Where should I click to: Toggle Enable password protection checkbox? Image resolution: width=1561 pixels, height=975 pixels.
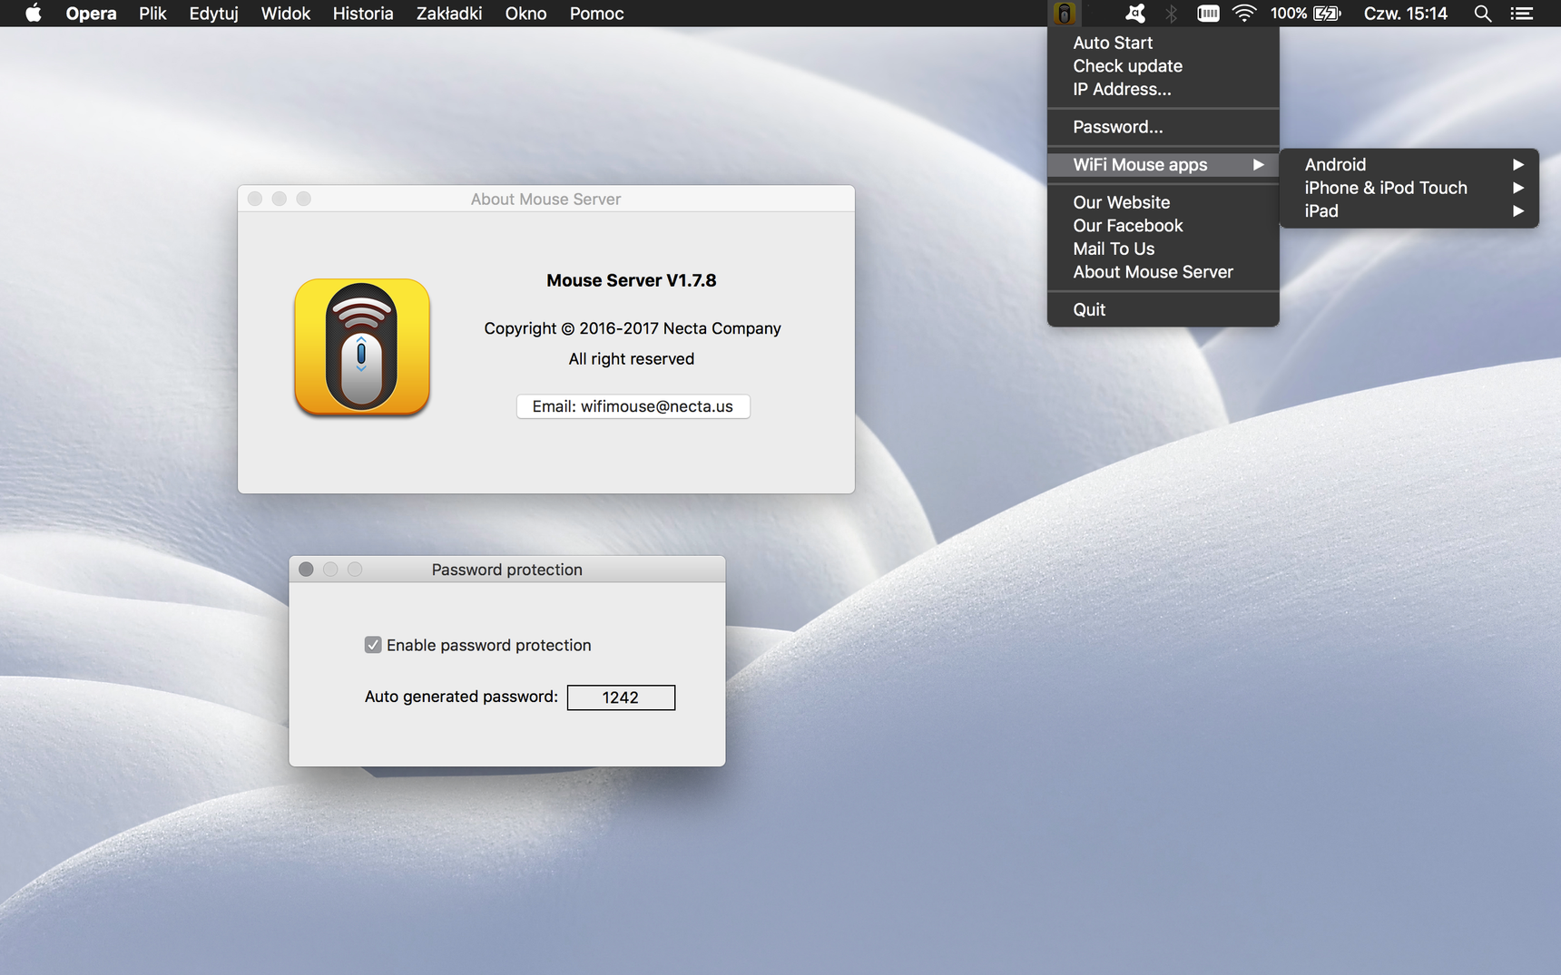click(x=373, y=645)
